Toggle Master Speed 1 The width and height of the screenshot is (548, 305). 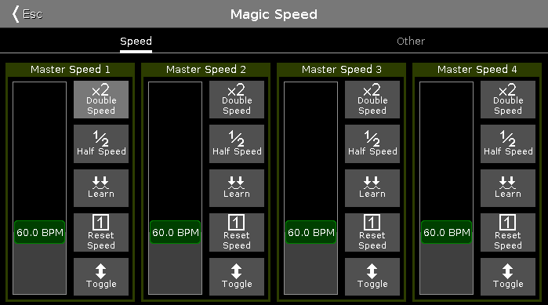[x=101, y=277]
